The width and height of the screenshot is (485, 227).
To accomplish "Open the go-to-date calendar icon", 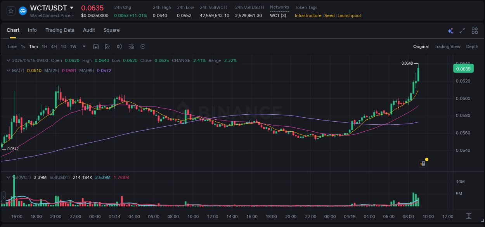I will tap(96, 46).
